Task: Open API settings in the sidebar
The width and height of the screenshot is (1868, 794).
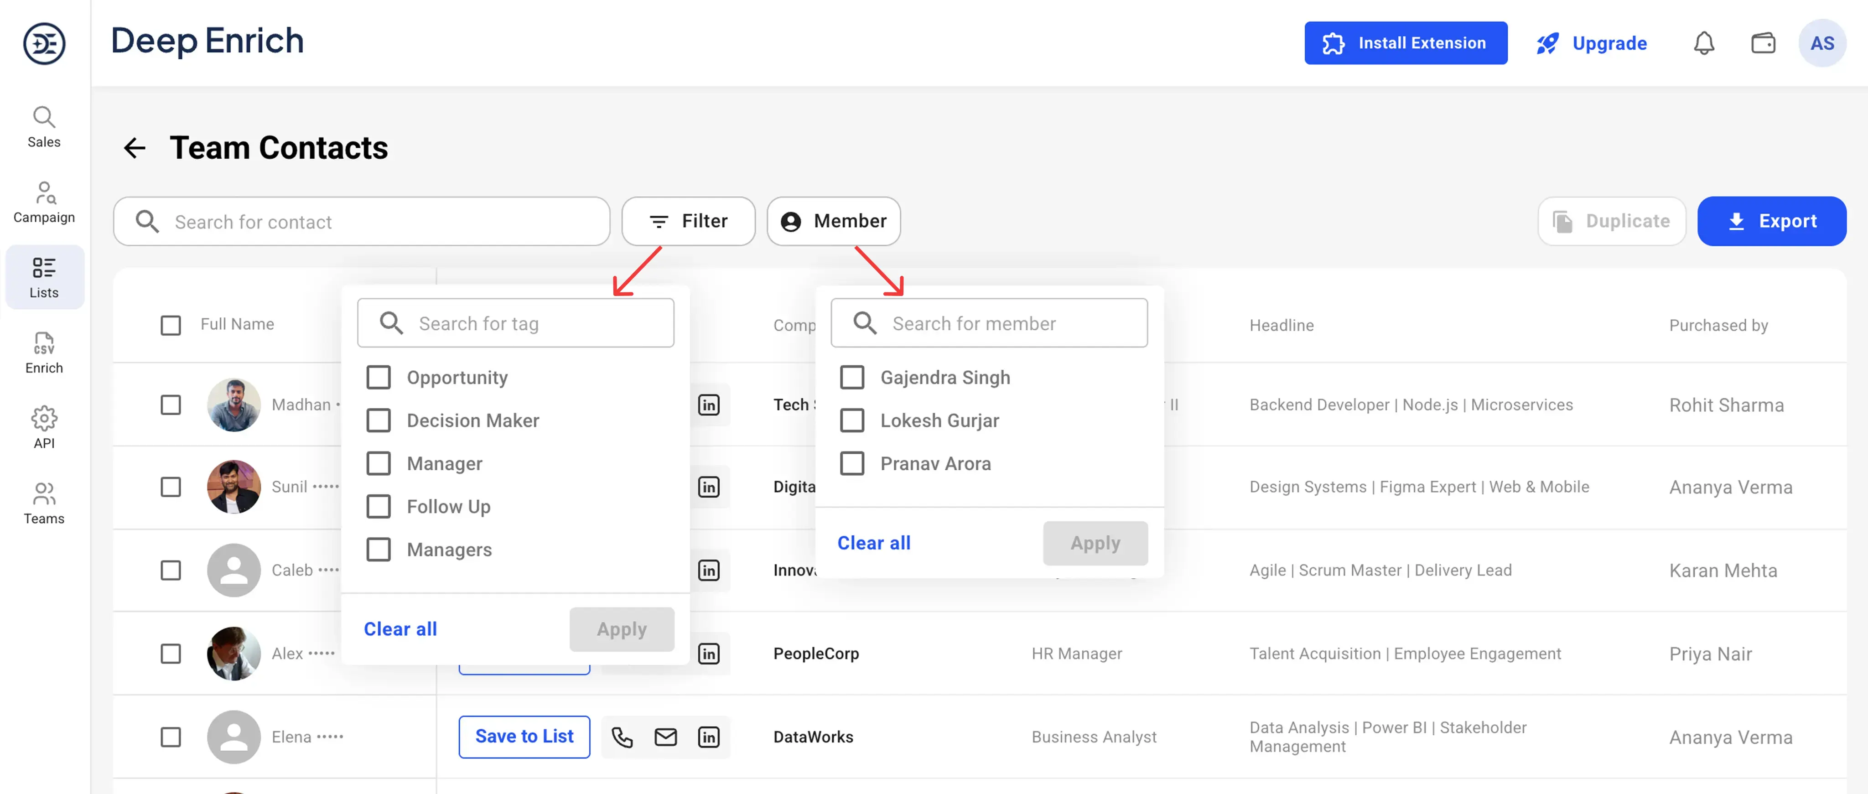Action: click(44, 427)
